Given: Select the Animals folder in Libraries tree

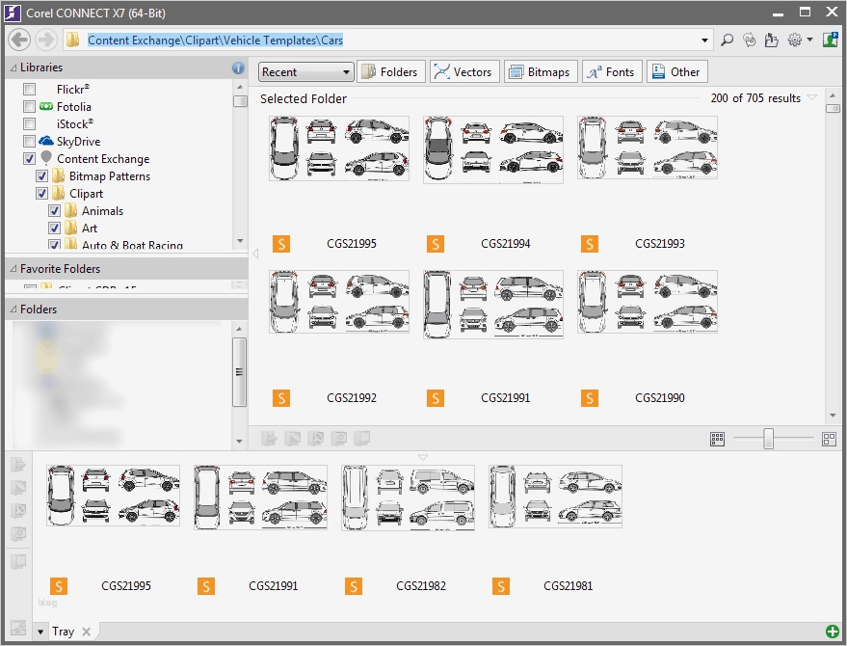Looking at the screenshot, I should tap(102, 211).
